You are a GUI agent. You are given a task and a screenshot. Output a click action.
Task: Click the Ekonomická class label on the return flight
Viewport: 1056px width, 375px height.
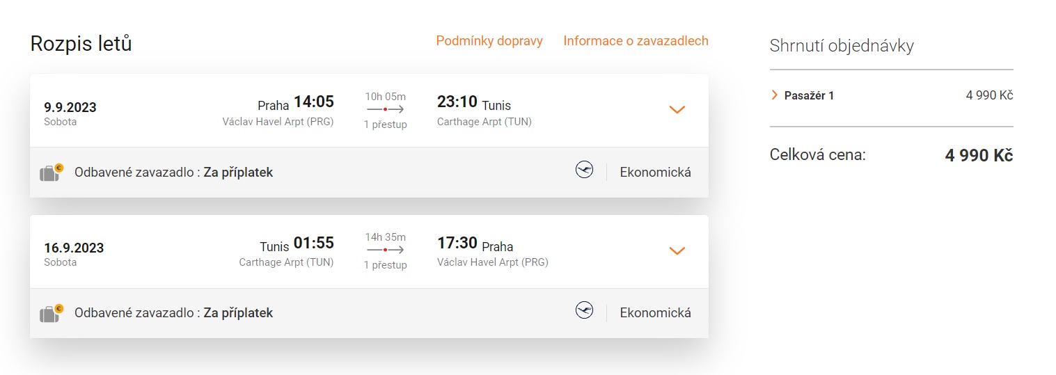point(655,313)
